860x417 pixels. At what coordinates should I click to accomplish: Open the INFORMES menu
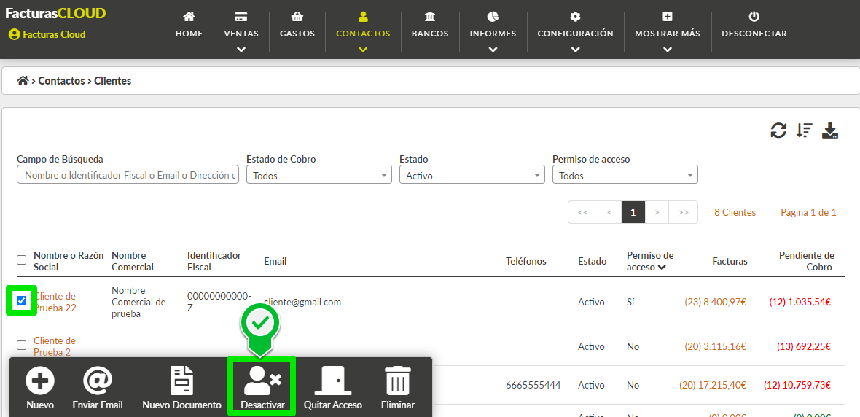493,32
